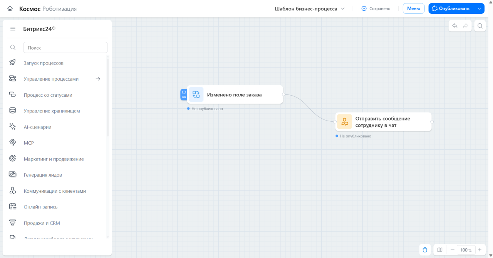Click the bug debug icon
The width and height of the screenshot is (493, 258).
(x=425, y=250)
